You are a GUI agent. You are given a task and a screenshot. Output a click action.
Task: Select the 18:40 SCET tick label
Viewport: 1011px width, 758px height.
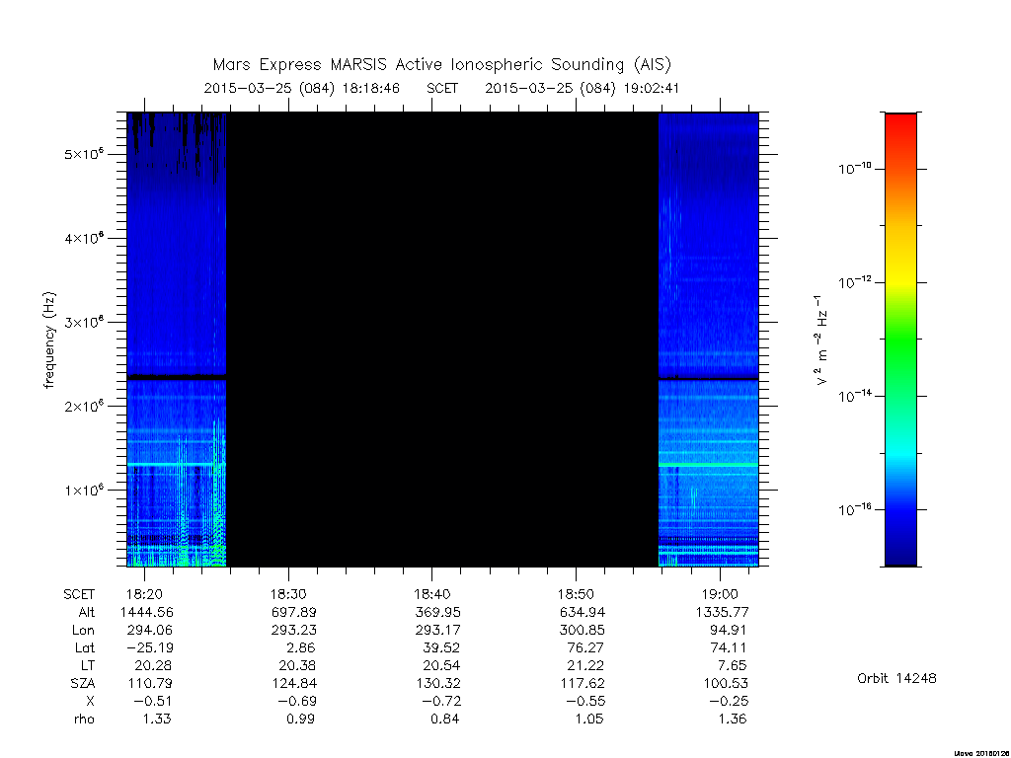point(432,594)
